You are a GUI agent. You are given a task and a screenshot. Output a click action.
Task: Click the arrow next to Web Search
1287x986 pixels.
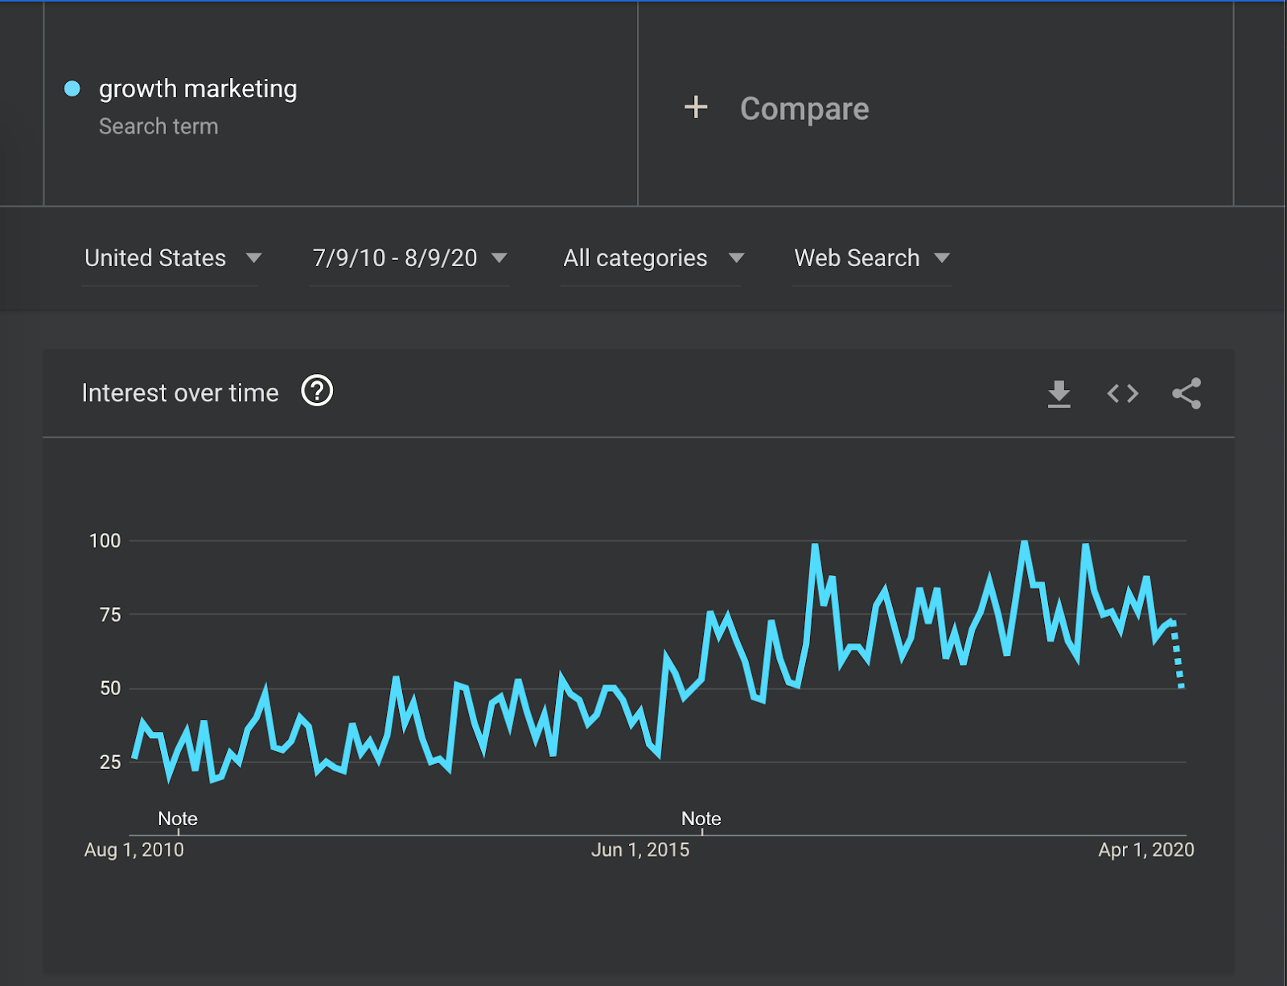[x=942, y=258]
